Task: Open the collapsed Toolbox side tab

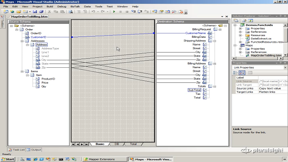Action: [x=2, y=22]
